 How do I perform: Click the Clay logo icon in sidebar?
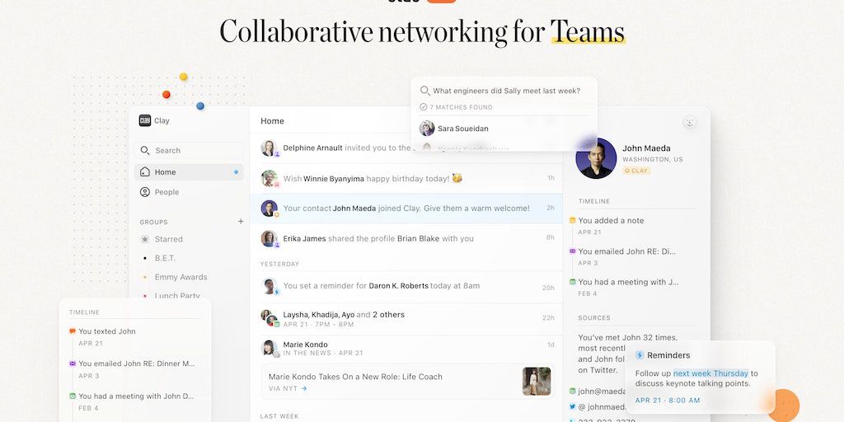click(145, 120)
